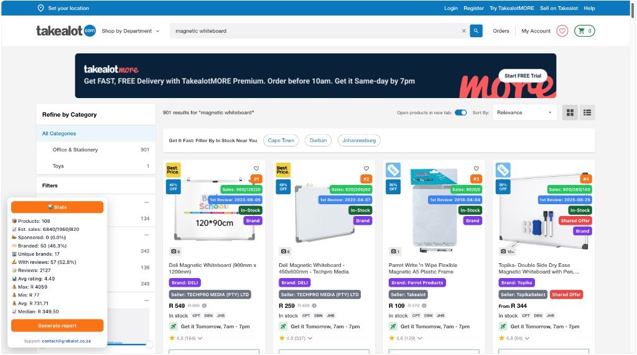Open Help link
The image size is (637, 355).
coord(589,8)
